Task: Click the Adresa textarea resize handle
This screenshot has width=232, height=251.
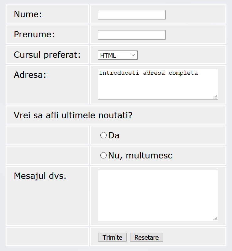Action: [x=216, y=97]
